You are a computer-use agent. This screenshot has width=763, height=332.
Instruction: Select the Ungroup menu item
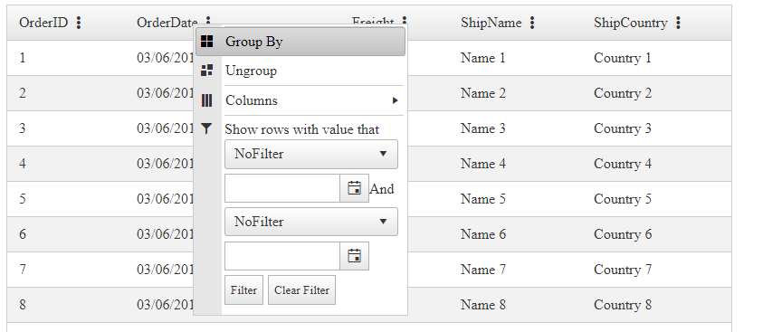coord(300,71)
